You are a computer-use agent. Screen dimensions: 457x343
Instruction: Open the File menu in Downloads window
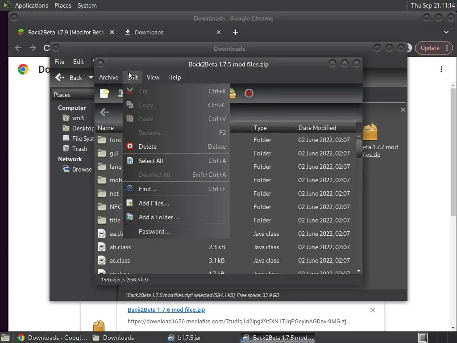click(59, 62)
